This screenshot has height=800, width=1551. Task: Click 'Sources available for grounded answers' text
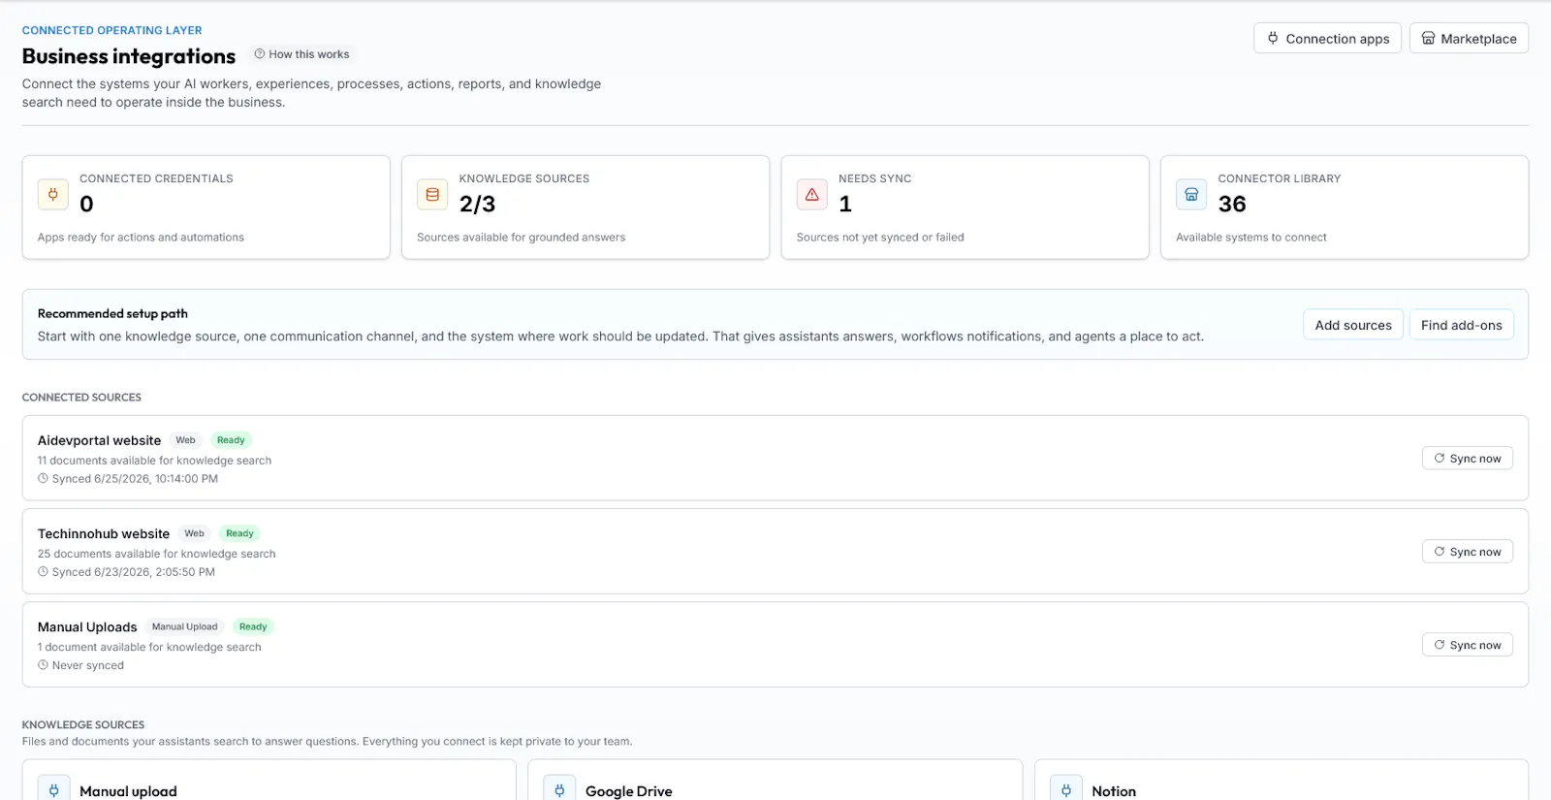[521, 237]
